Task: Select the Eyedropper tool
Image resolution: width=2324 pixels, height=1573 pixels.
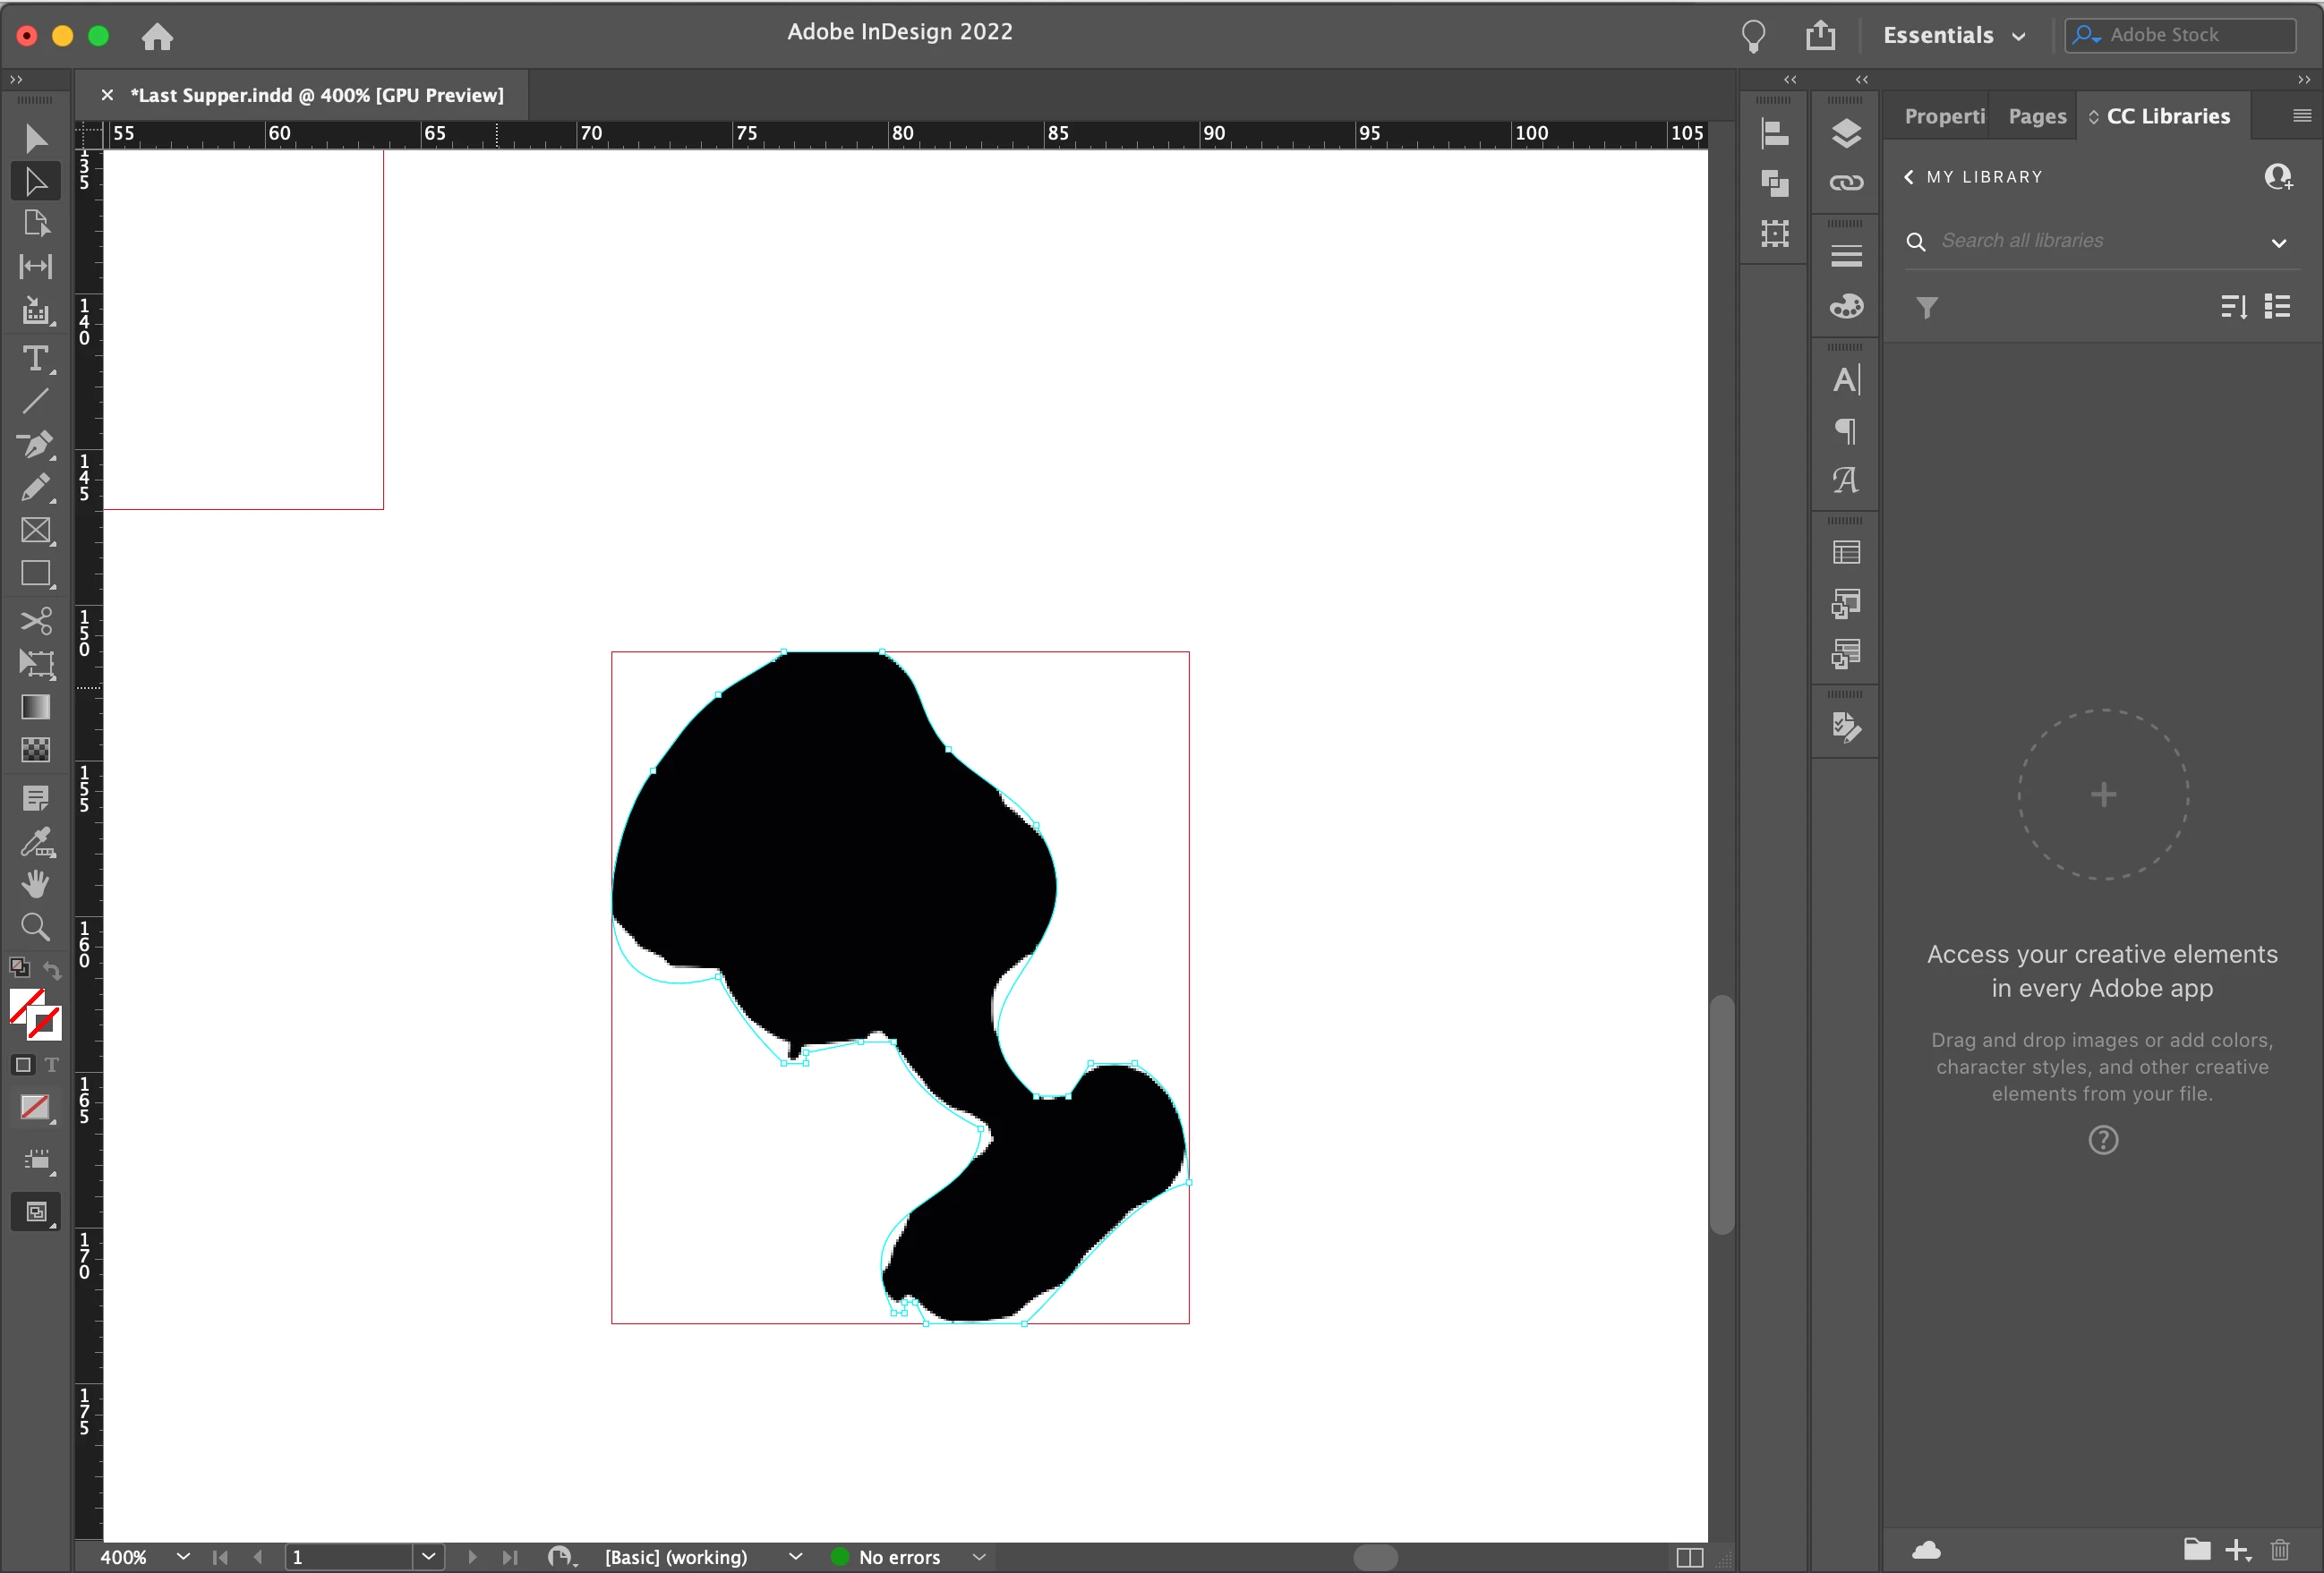Action: (35, 843)
